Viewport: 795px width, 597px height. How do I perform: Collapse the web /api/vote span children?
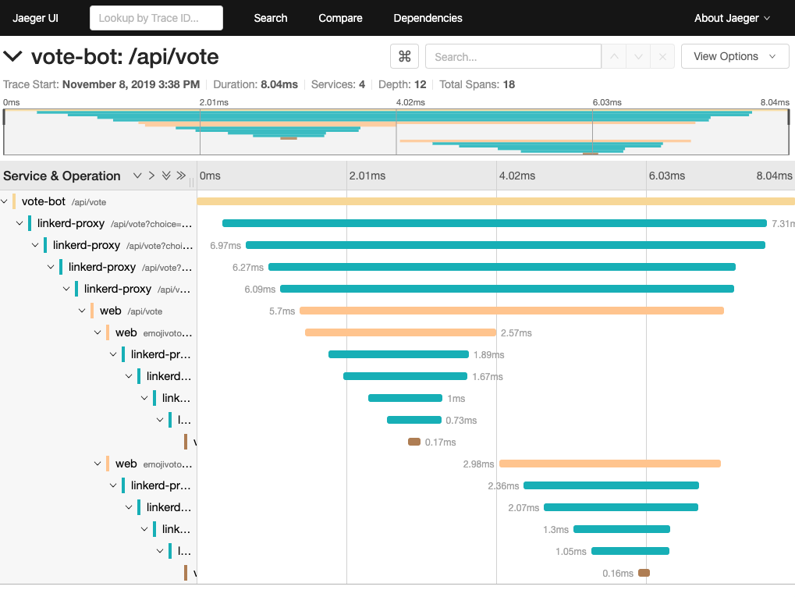tap(82, 311)
